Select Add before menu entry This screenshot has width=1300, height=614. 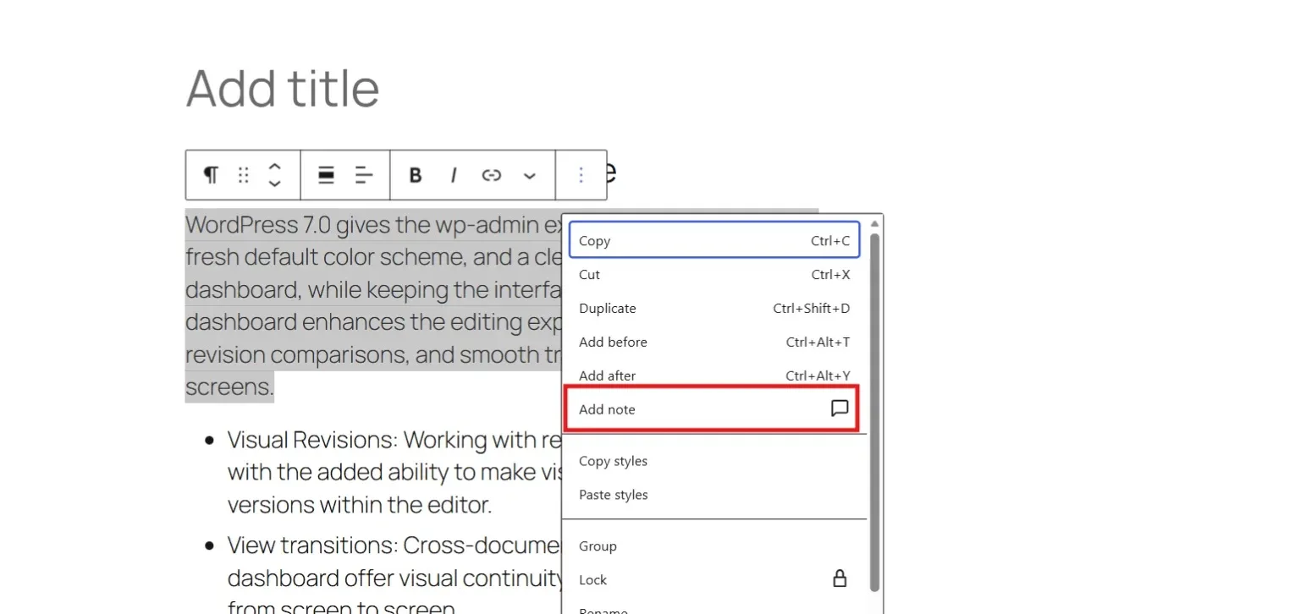[x=714, y=342]
